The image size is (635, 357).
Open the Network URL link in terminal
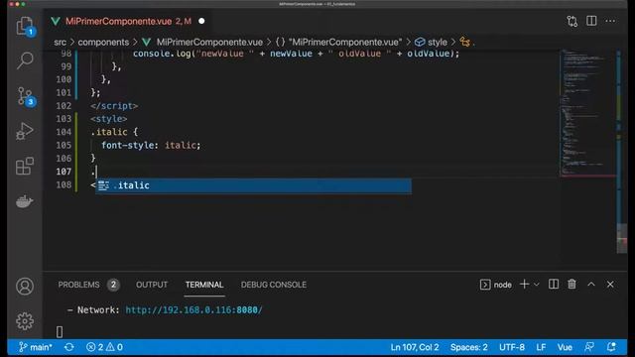coord(193,310)
